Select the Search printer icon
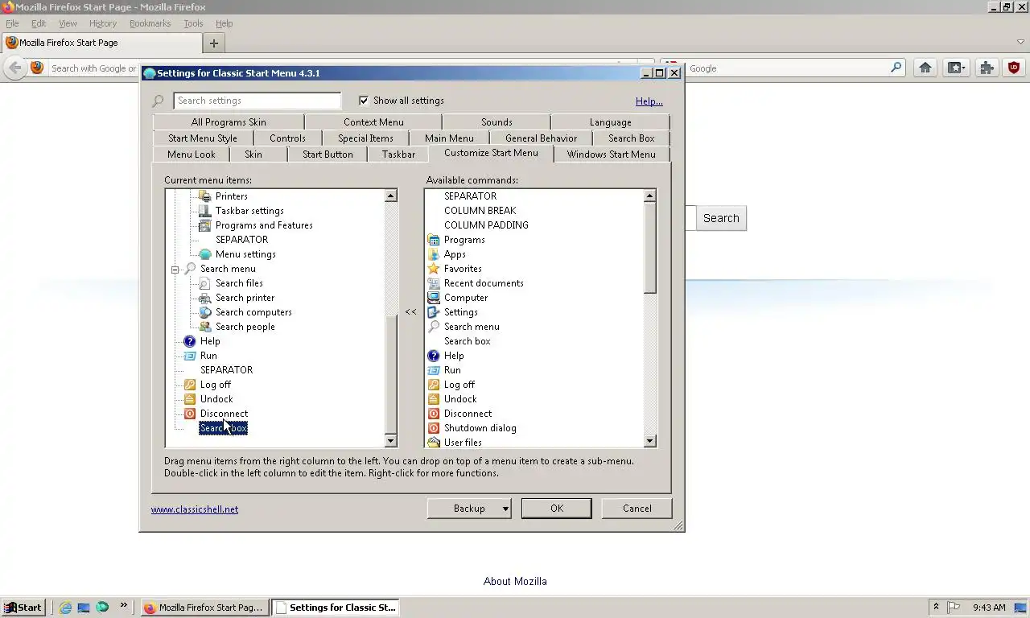1030x618 pixels. click(204, 298)
